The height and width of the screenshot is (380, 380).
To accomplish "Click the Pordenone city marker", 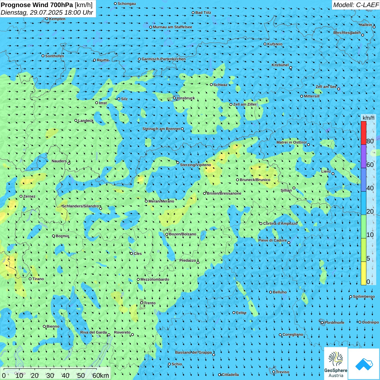I will 322,322.
